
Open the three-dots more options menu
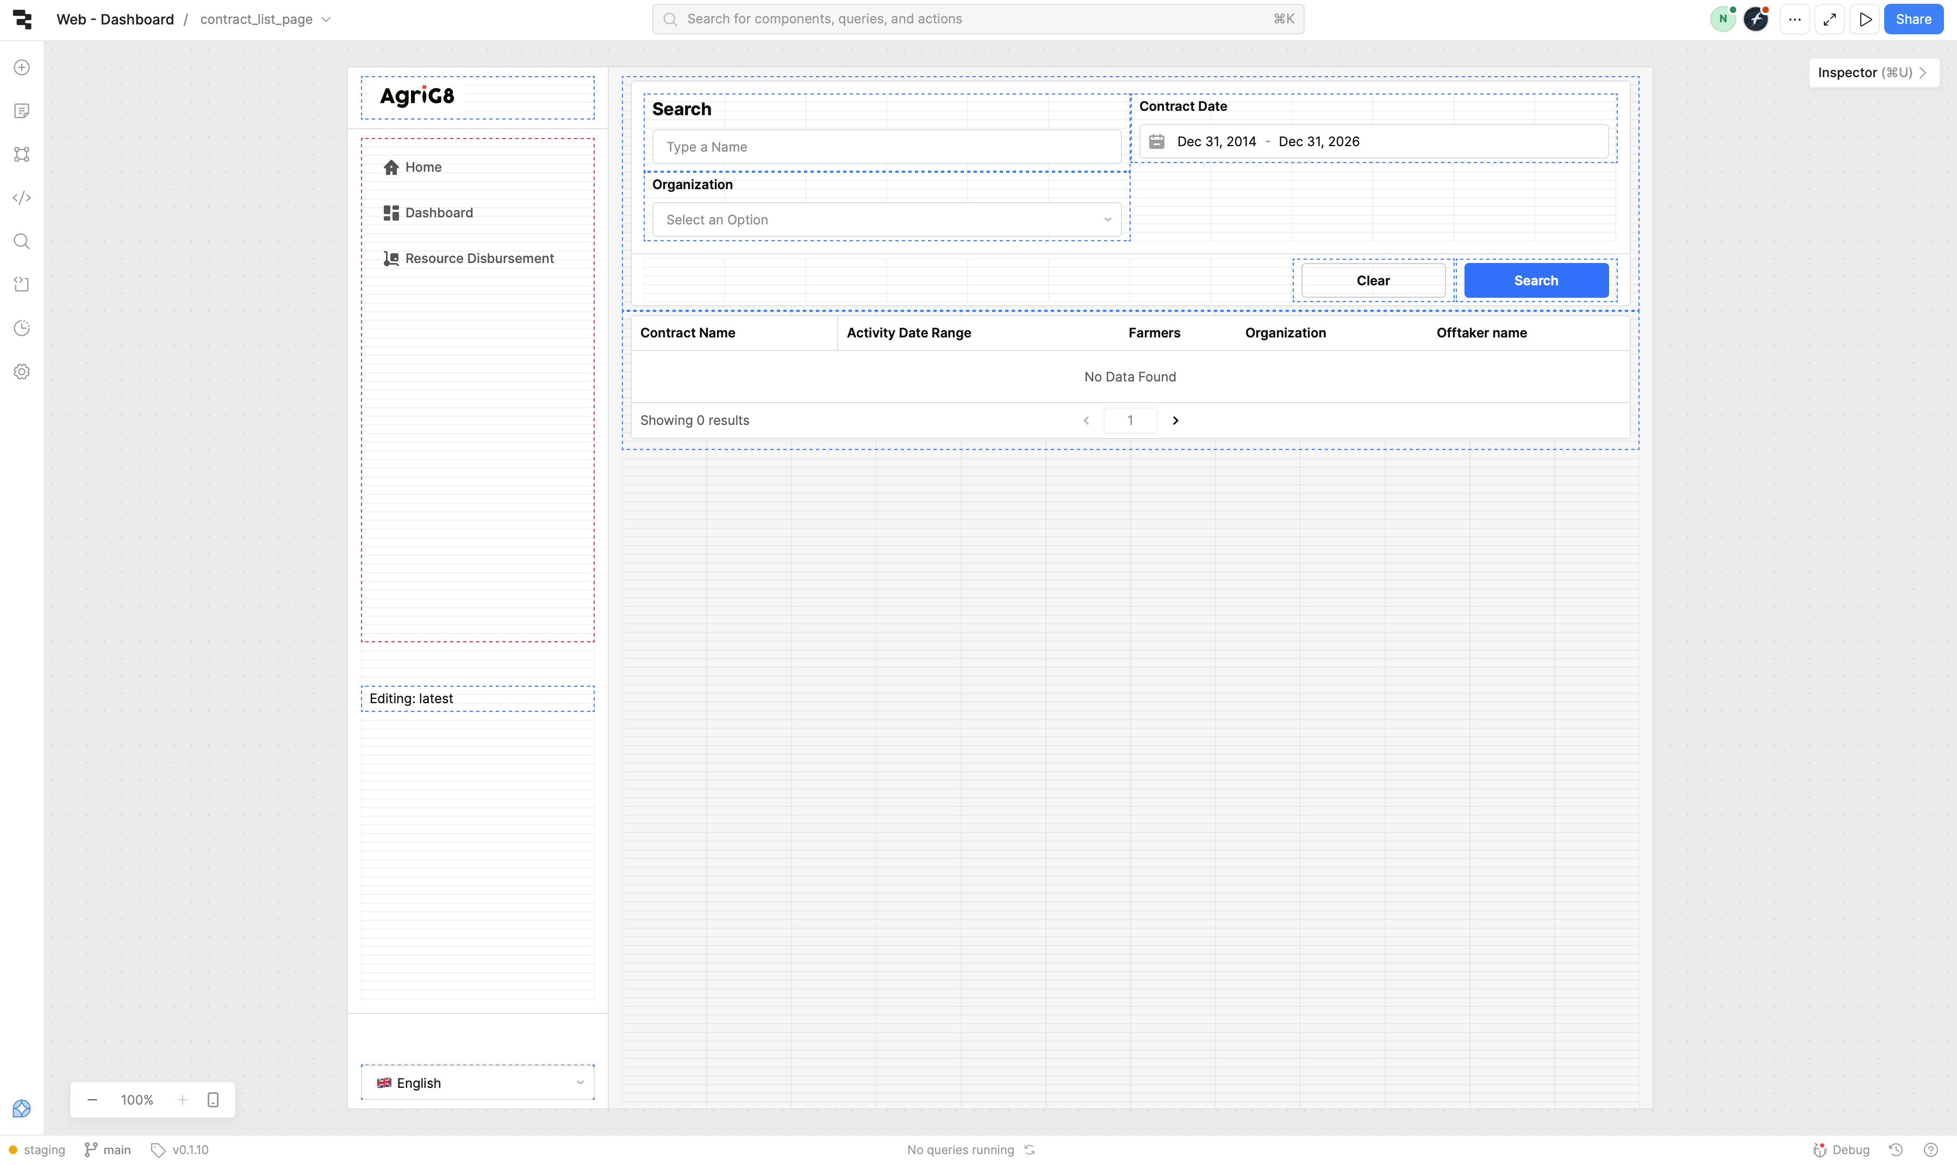1794,20
